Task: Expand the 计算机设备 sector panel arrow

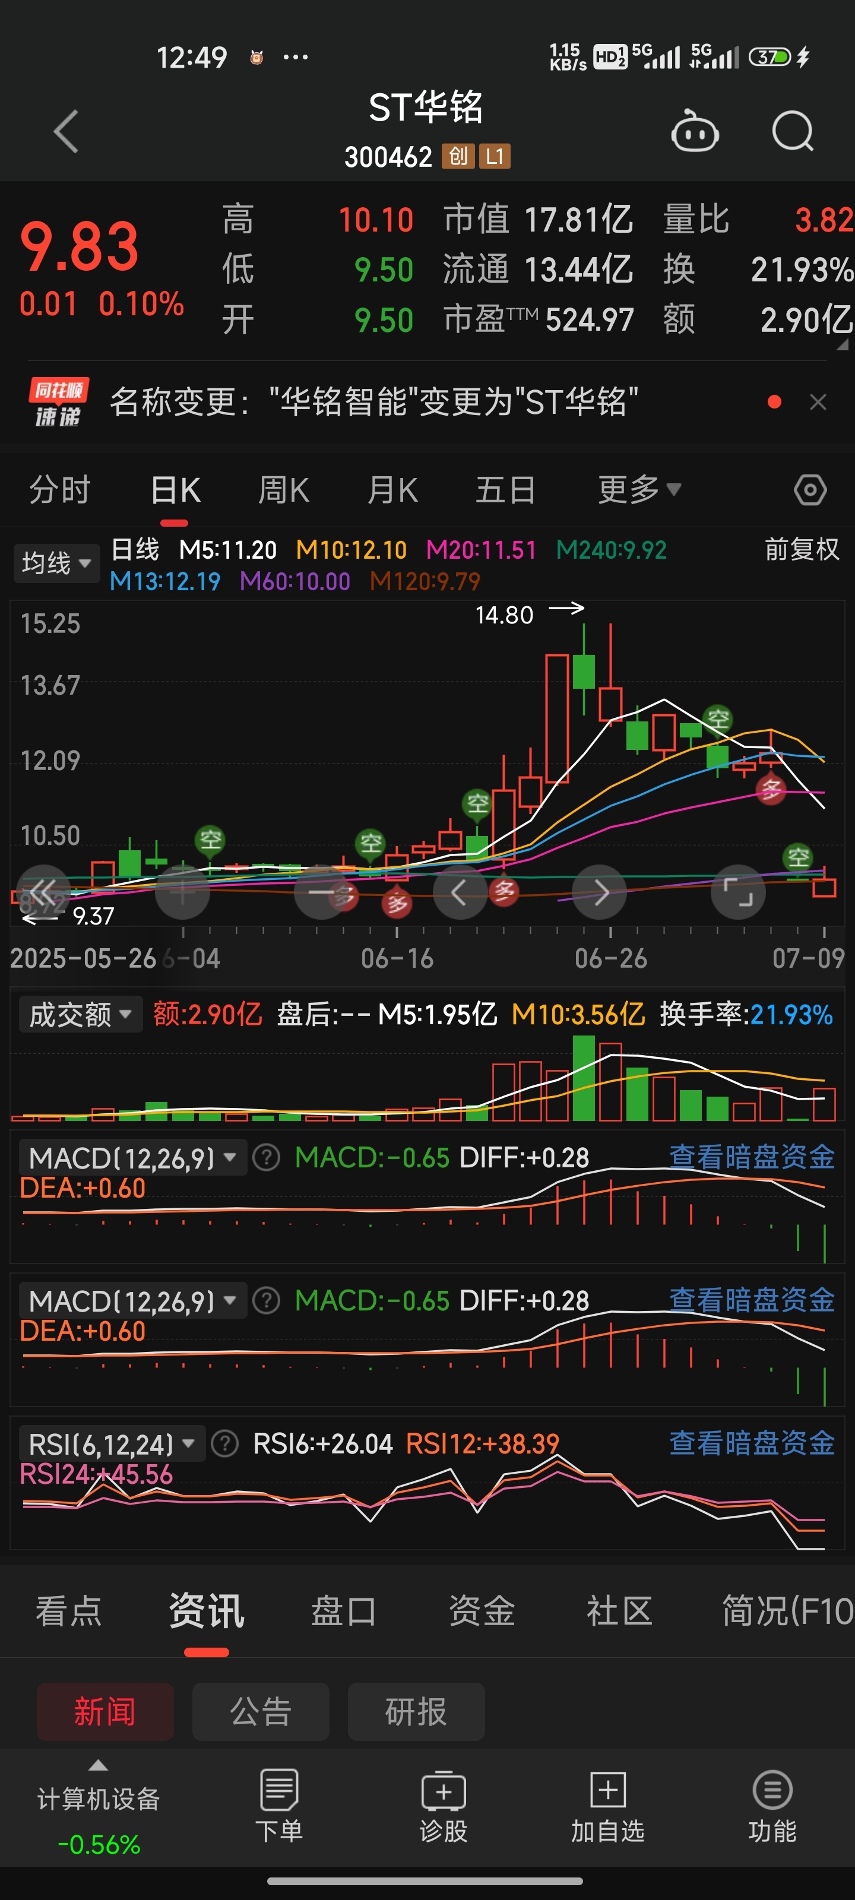Action: point(98,1766)
